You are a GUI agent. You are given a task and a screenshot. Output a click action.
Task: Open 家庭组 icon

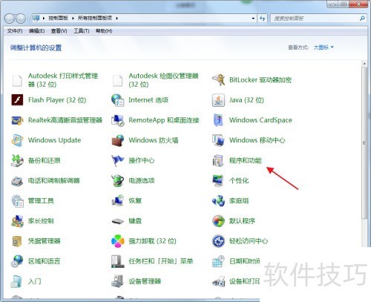(218, 201)
